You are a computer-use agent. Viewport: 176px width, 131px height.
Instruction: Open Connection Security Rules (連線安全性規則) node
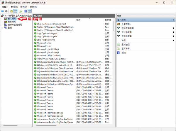tap(15, 25)
